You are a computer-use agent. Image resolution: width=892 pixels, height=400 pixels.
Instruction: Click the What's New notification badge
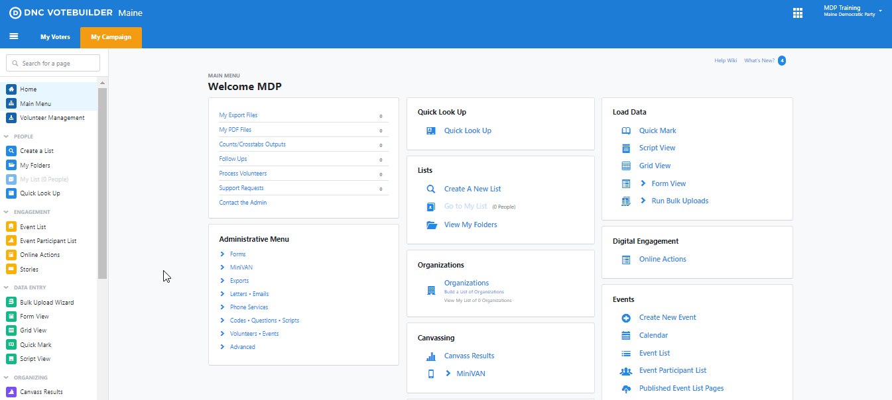[x=782, y=60]
